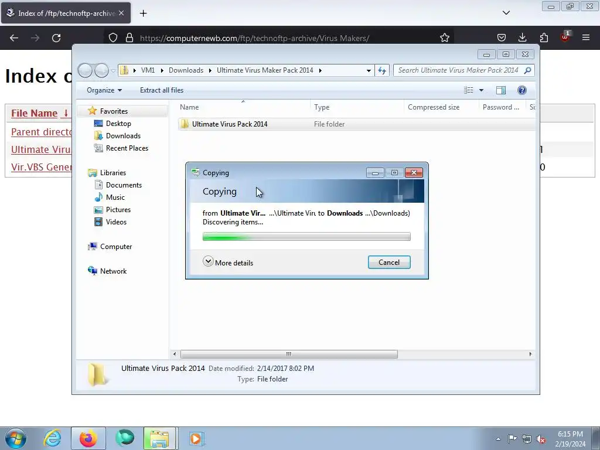The height and width of the screenshot is (450, 600).
Task: Click Firefox list all tabs chevron
Action: 506,13
